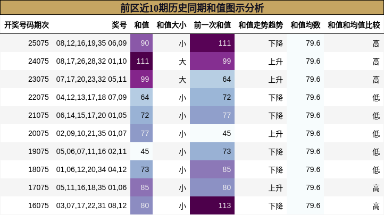384x215 pixels.
Task: Click numbers 05,11,16,18,35 01,06
Action: click(x=91, y=188)
